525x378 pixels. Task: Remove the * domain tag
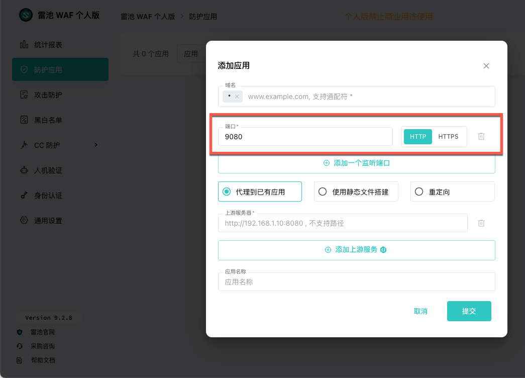coord(237,97)
